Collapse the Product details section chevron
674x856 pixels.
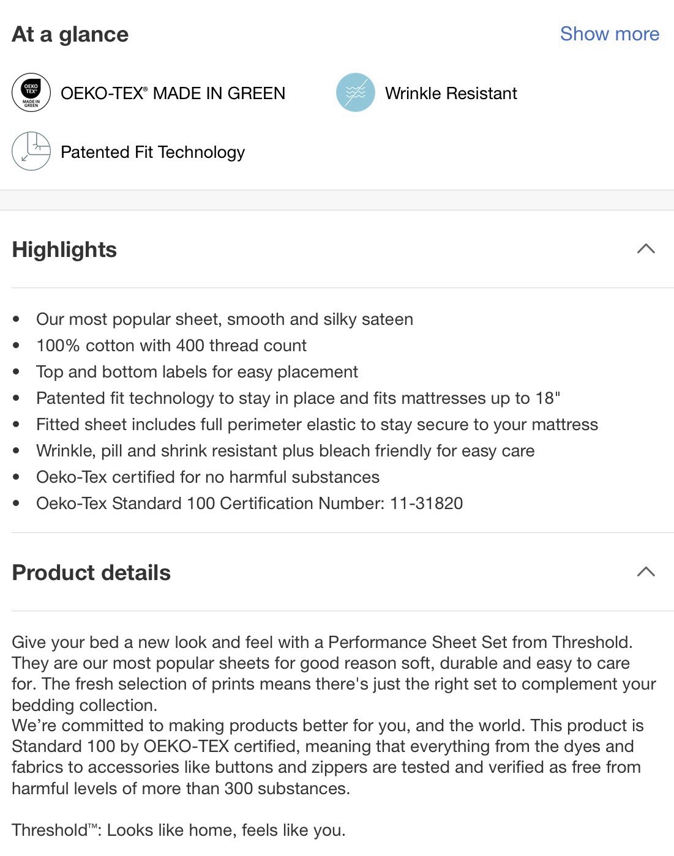pyautogui.click(x=646, y=572)
